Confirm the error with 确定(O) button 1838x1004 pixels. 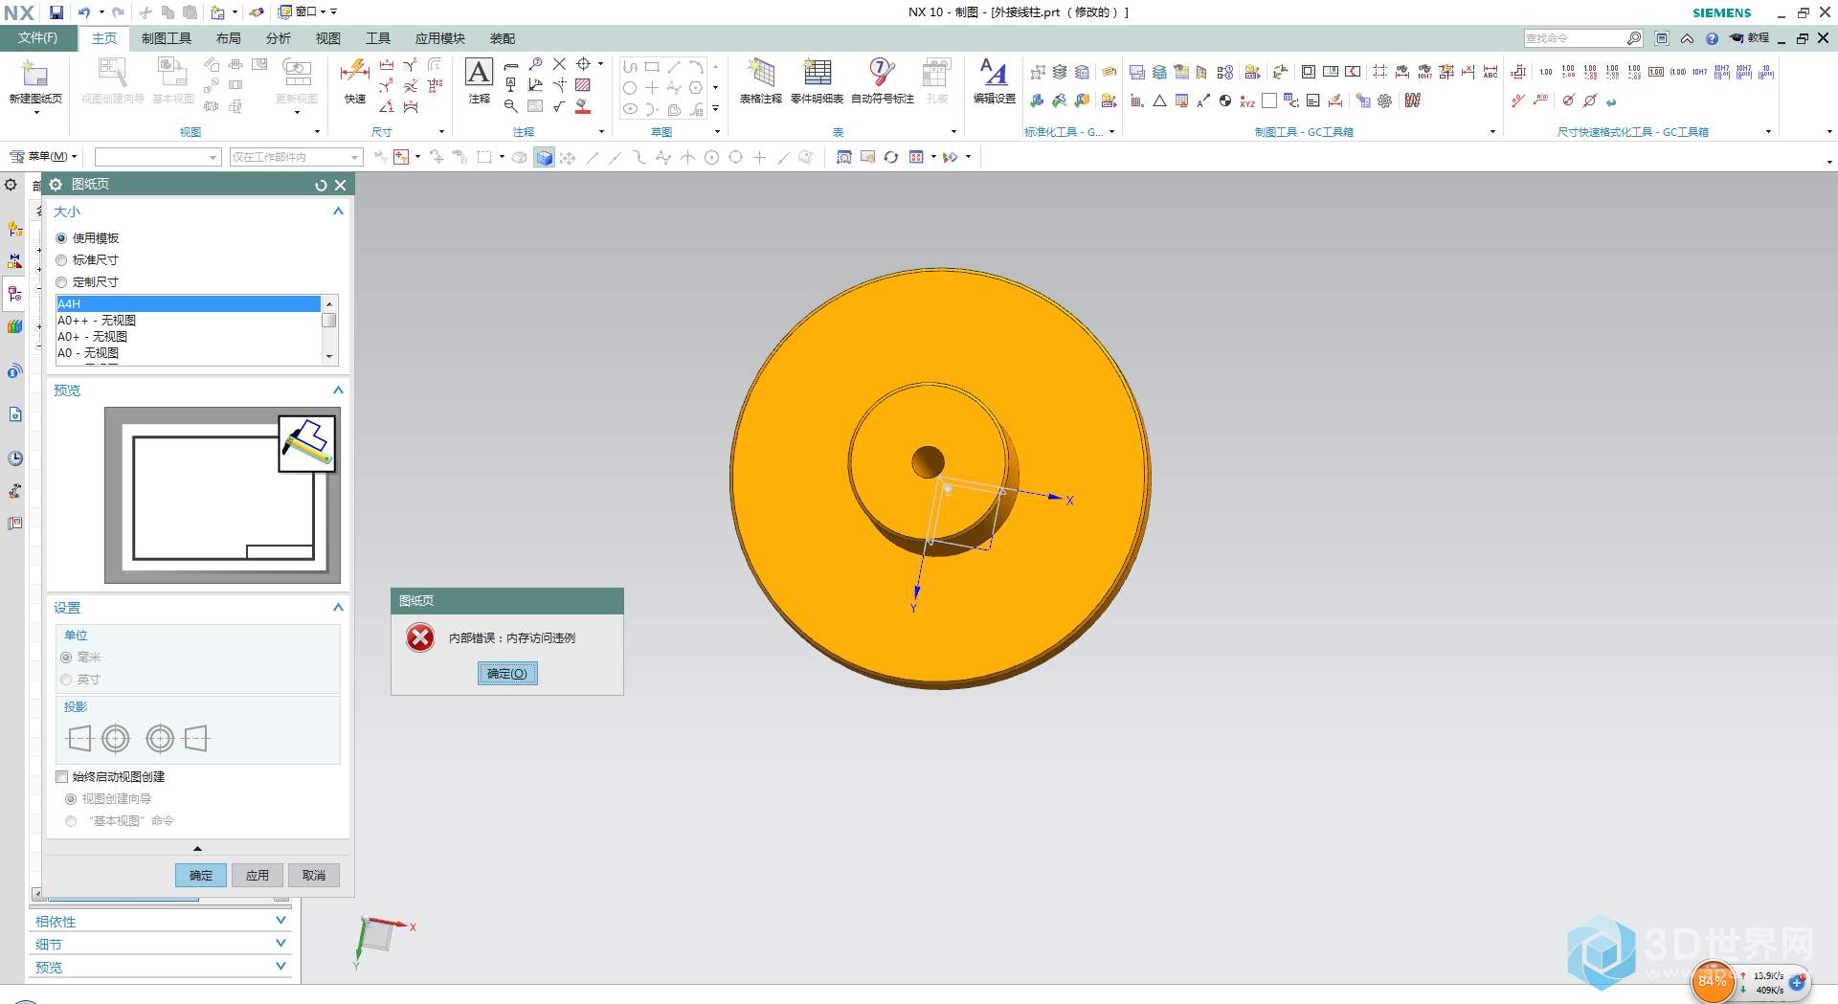[x=507, y=674]
